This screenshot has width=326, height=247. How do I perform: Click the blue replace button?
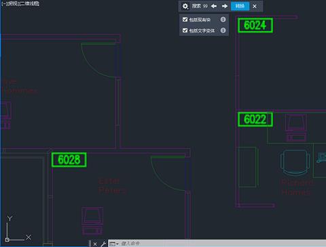[x=240, y=6]
